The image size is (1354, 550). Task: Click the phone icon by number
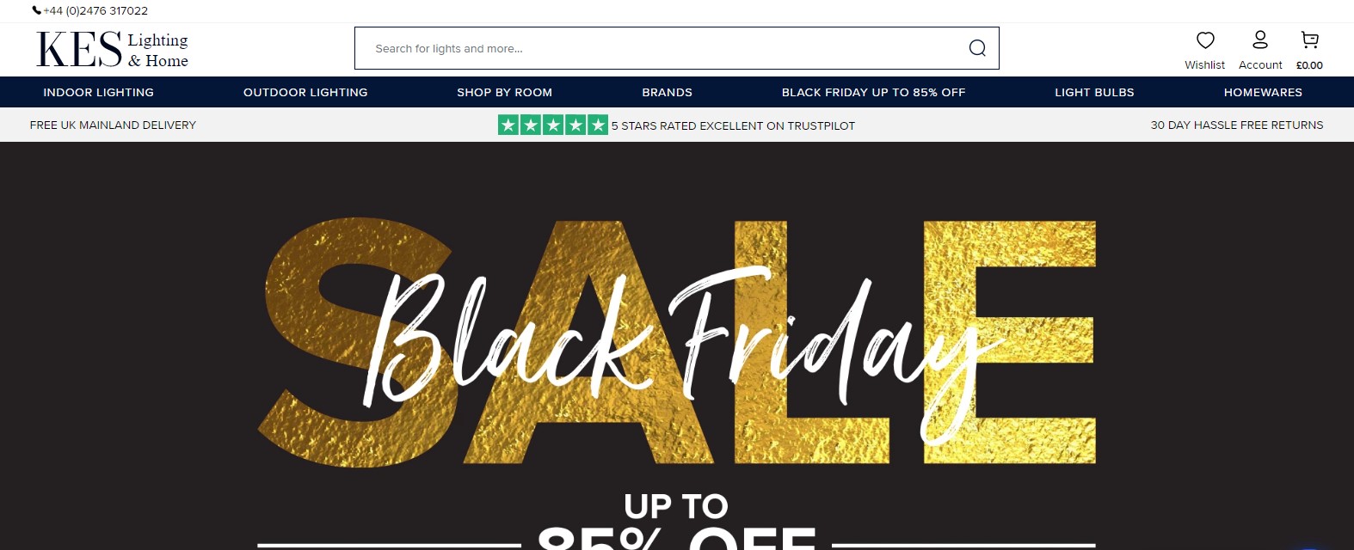pyautogui.click(x=36, y=10)
